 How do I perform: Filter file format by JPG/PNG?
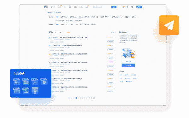[94, 25]
